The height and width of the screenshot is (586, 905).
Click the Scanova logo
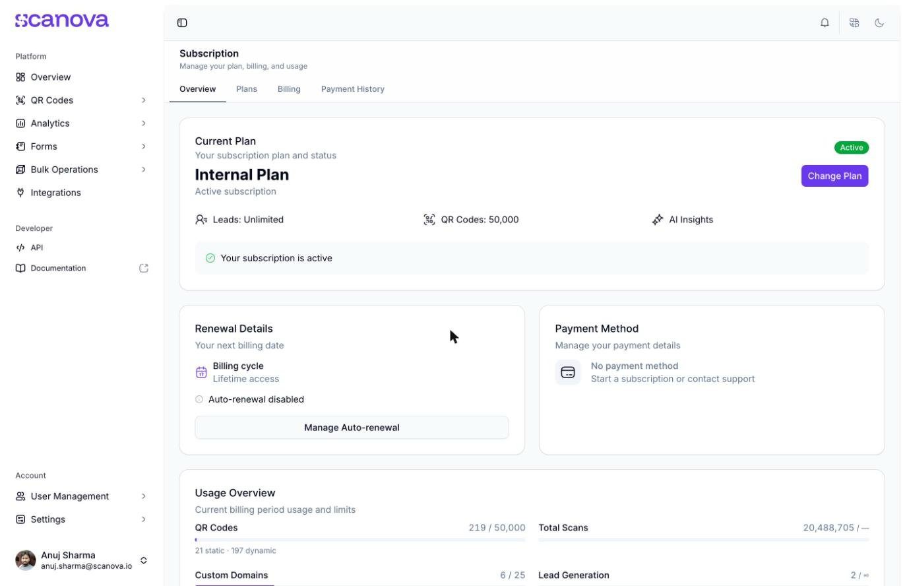click(62, 20)
